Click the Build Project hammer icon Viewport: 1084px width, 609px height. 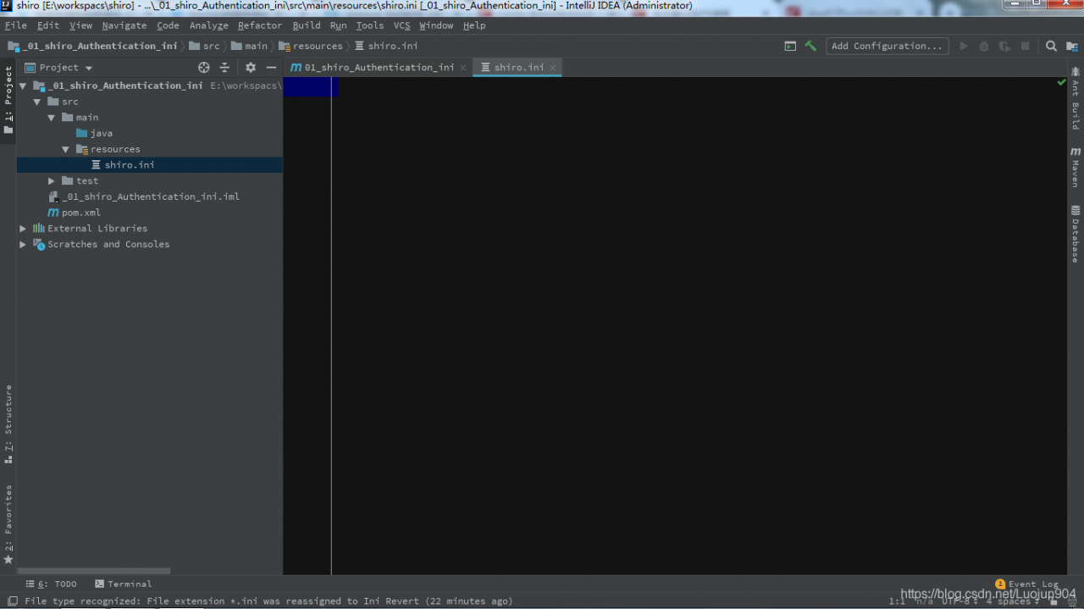(x=810, y=46)
